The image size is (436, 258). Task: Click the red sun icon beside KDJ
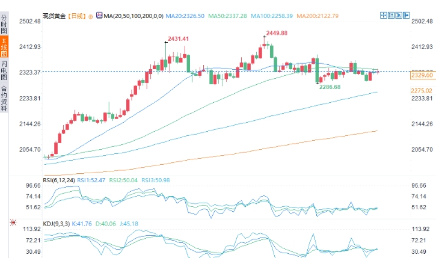13,223
